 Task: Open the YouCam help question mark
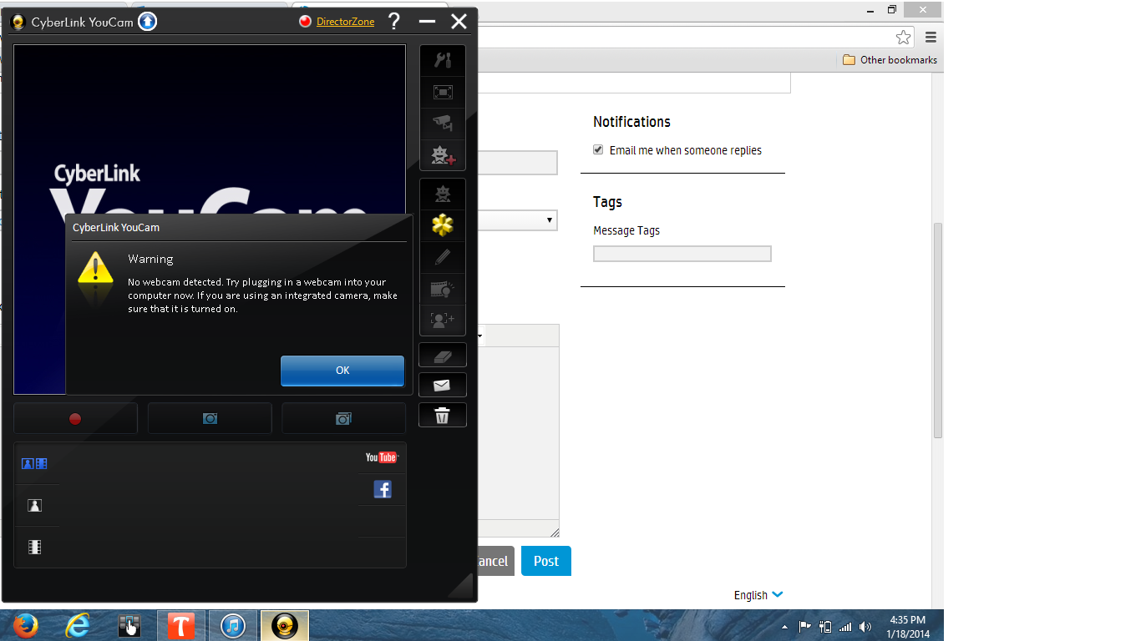point(394,22)
